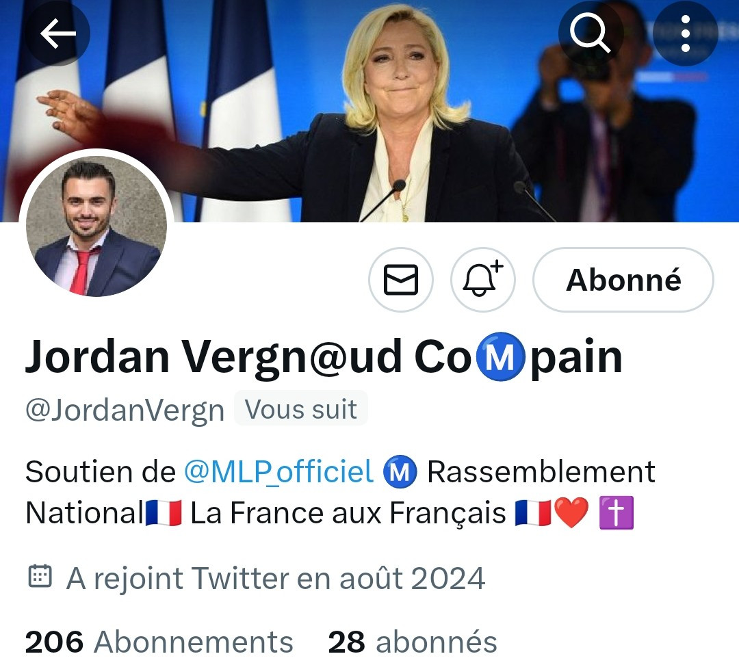
Task: Open the three-dot overflow menu
Action: pyautogui.click(x=686, y=33)
